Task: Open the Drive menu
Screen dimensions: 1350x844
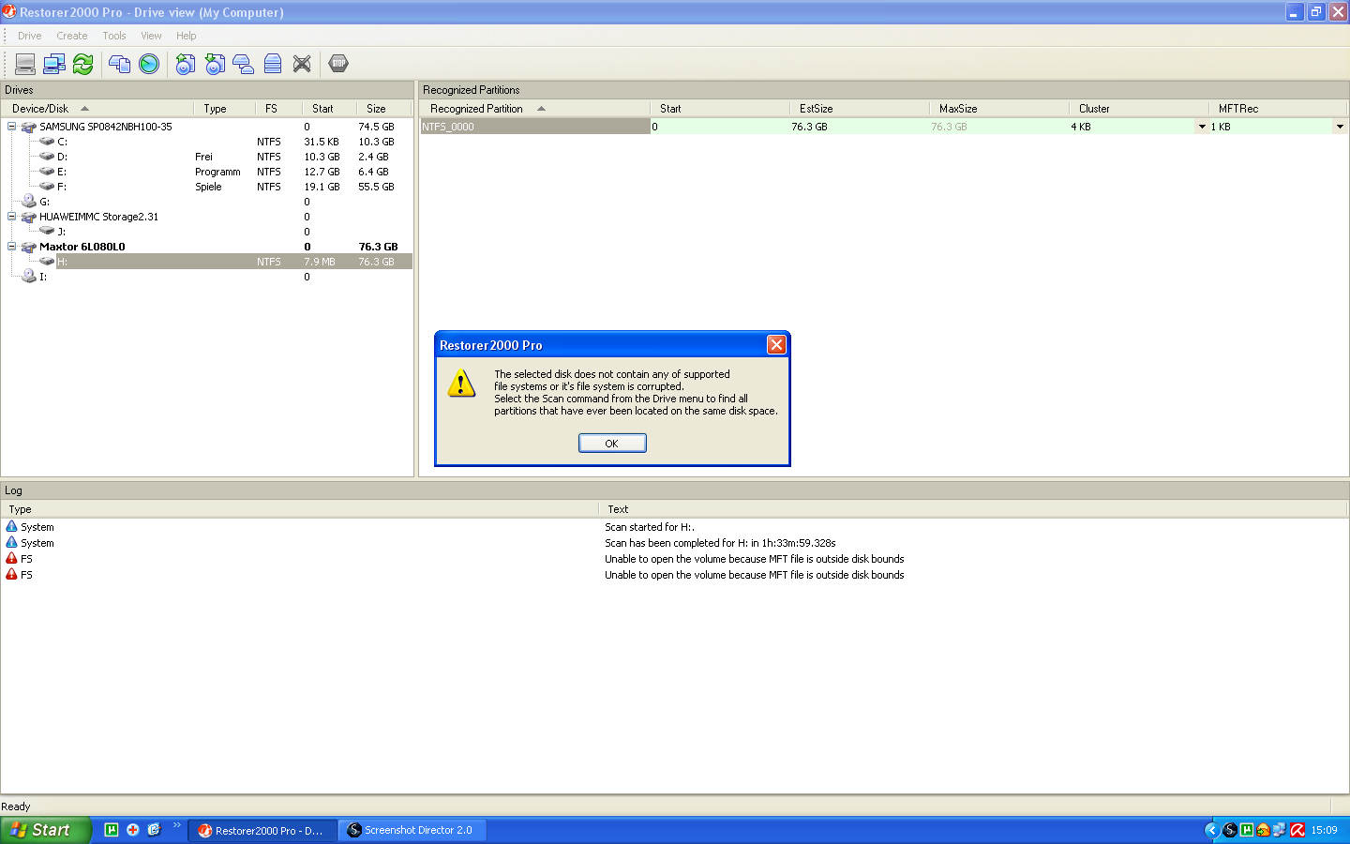Action: pos(29,36)
